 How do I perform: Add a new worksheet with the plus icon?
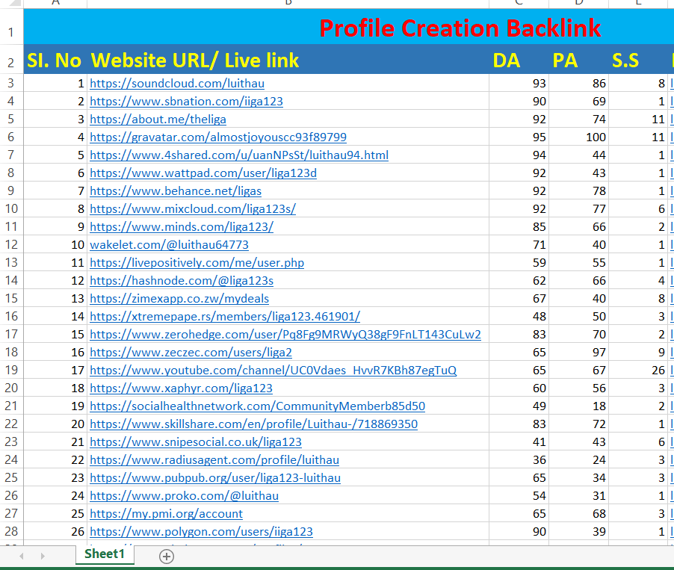[x=167, y=556]
